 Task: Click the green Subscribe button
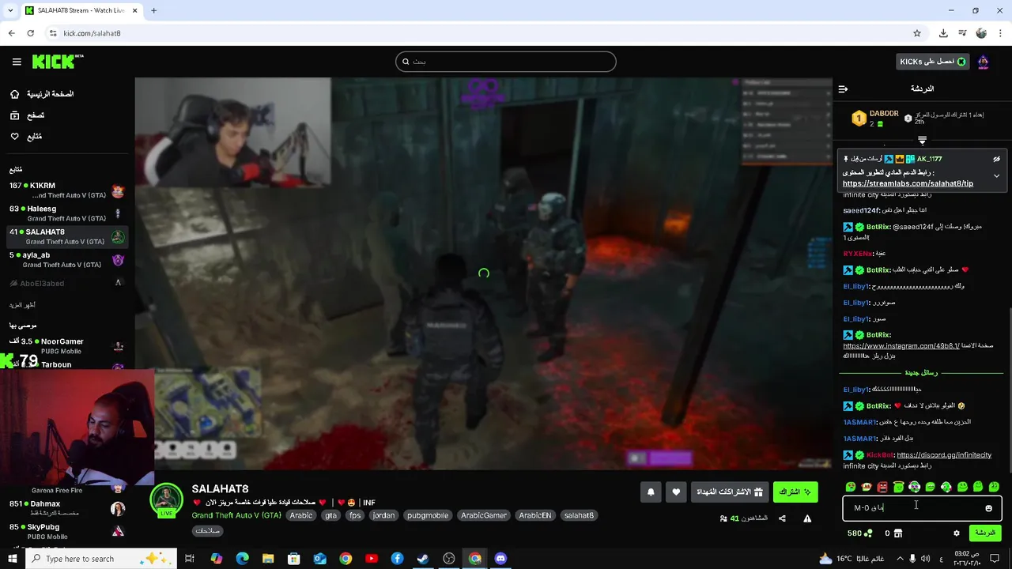point(795,492)
